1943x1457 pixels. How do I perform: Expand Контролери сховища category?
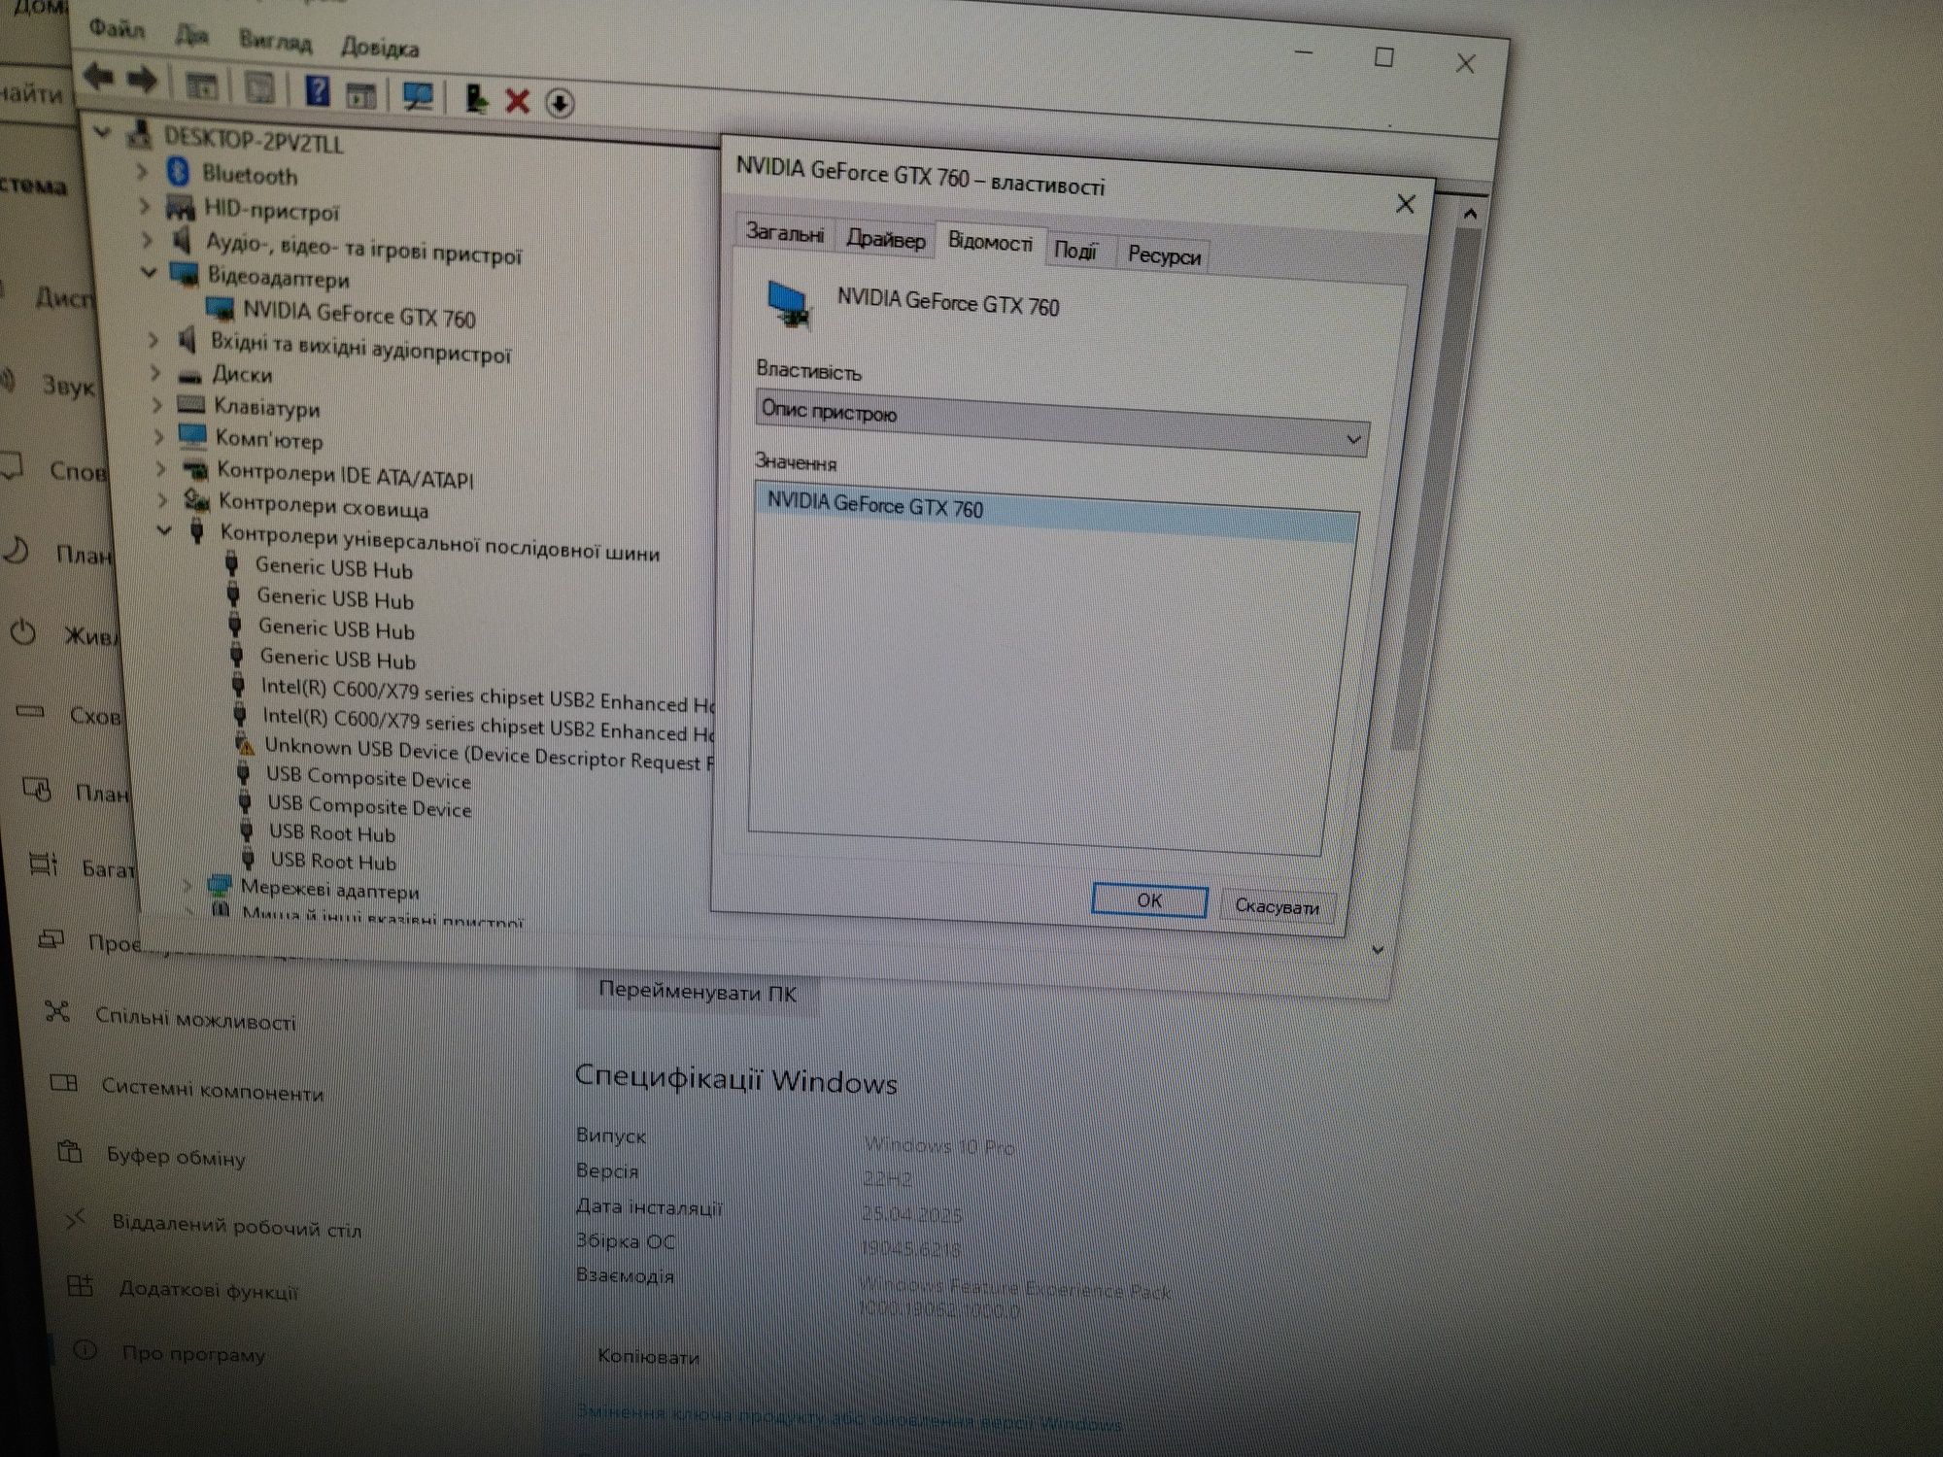(x=164, y=500)
